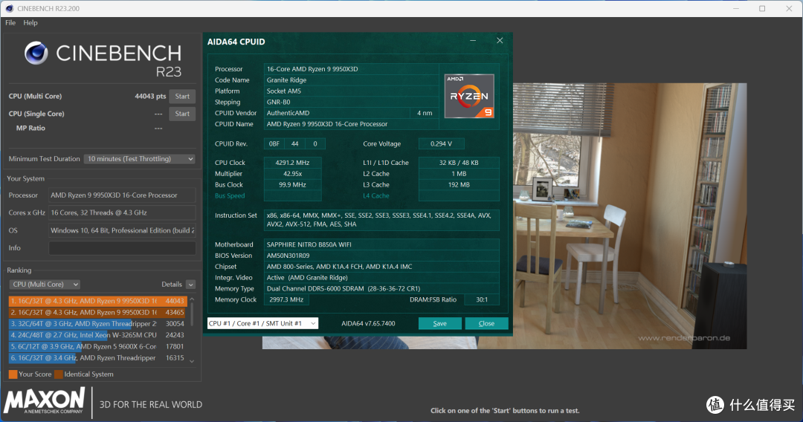Open Minimum Test Duration dropdown
The width and height of the screenshot is (803, 422).
click(x=139, y=159)
